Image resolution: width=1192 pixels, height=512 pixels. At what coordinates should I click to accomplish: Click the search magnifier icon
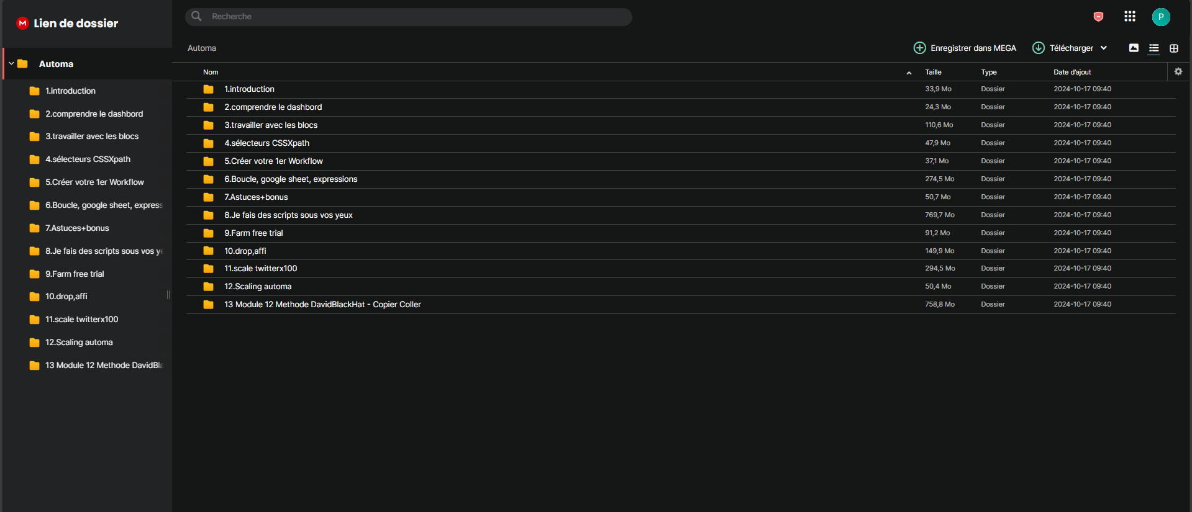click(x=196, y=16)
